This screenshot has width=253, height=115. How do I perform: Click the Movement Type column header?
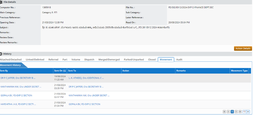click(x=239, y=71)
